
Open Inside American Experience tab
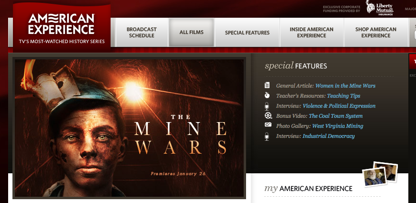coord(312,33)
